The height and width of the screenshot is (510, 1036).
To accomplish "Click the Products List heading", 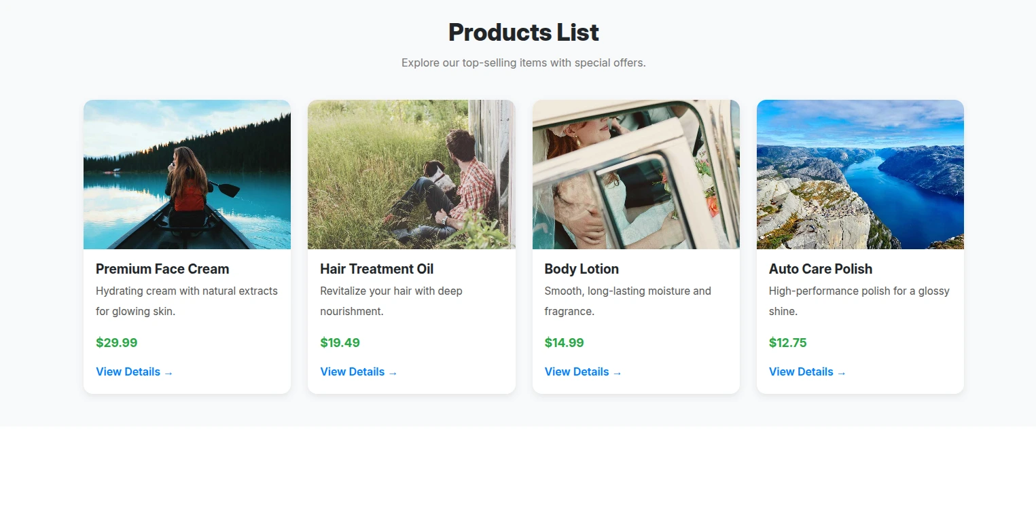I will pos(523,32).
